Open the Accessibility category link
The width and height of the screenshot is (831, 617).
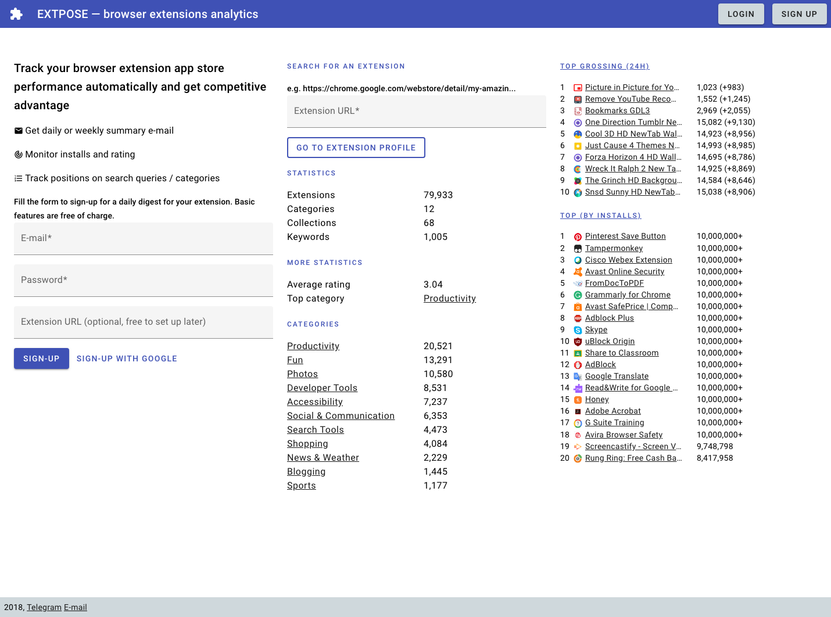[x=315, y=402]
